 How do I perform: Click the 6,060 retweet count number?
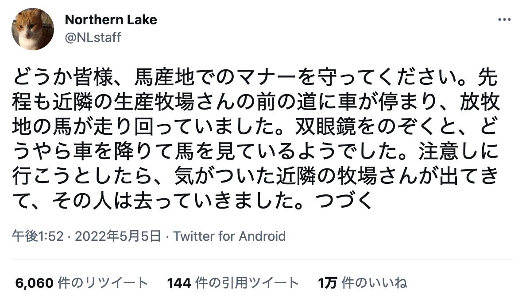click(35, 283)
